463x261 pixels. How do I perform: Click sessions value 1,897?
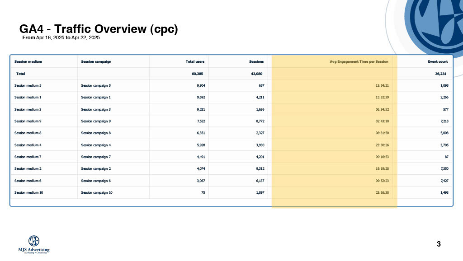[x=260, y=192]
